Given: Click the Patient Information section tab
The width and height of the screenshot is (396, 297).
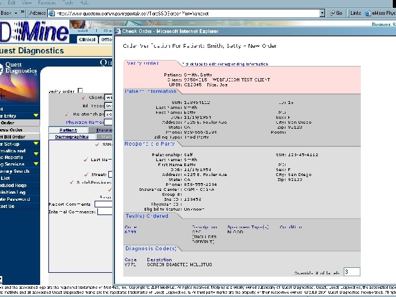Looking at the screenshot, I should (x=151, y=91).
